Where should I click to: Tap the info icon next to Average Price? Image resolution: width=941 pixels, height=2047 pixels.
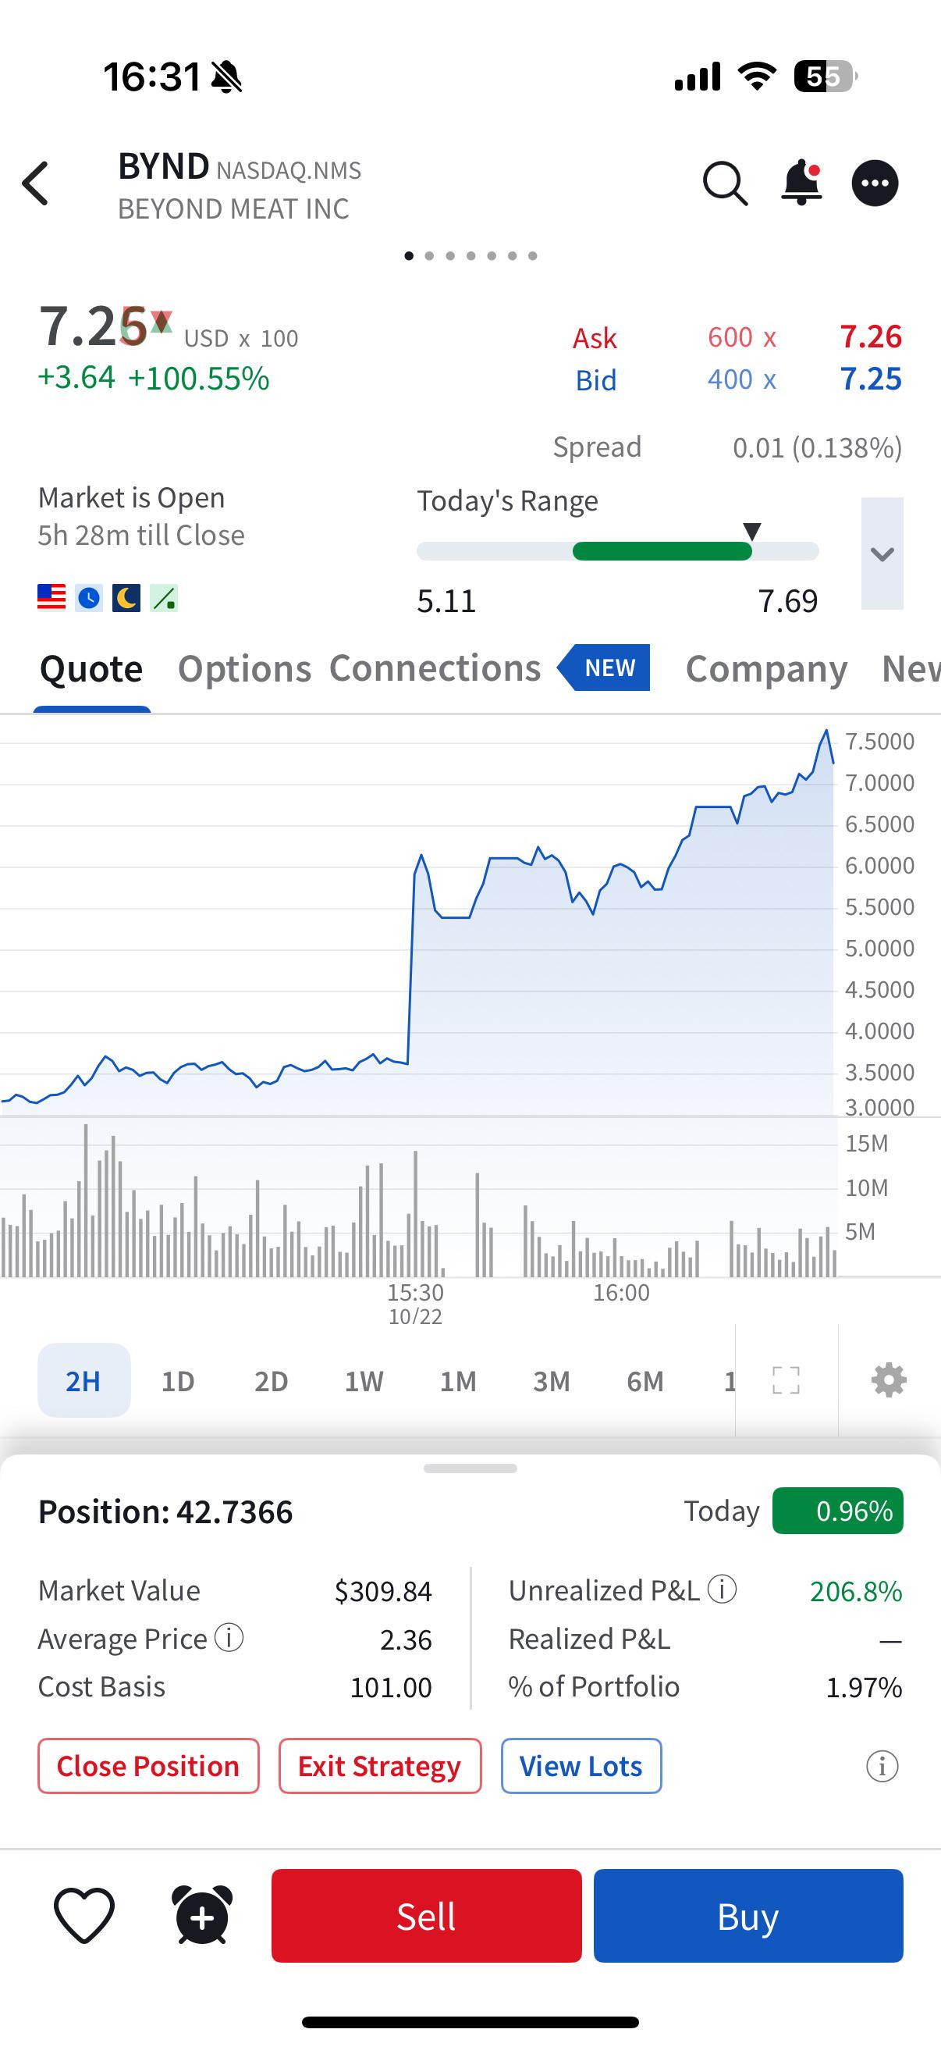coord(229,1638)
